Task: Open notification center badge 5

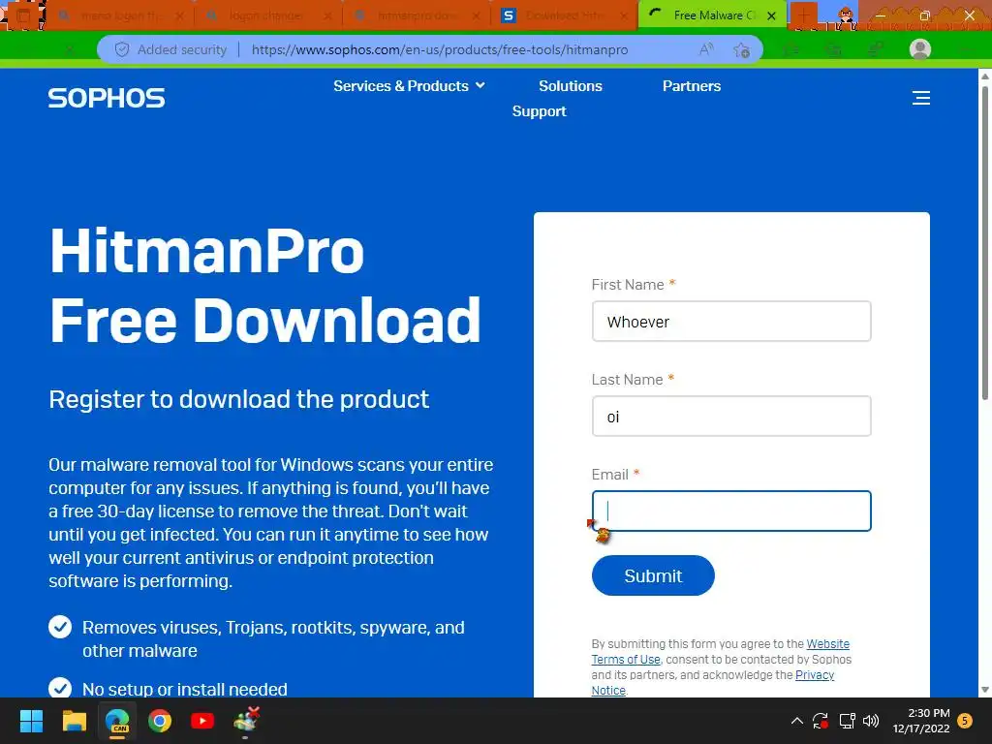Action: pos(965,721)
